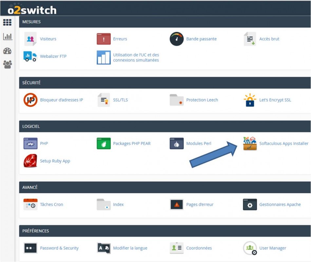Open the Visiteurs link
The height and width of the screenshot is (262, 311).
(48, 39)
